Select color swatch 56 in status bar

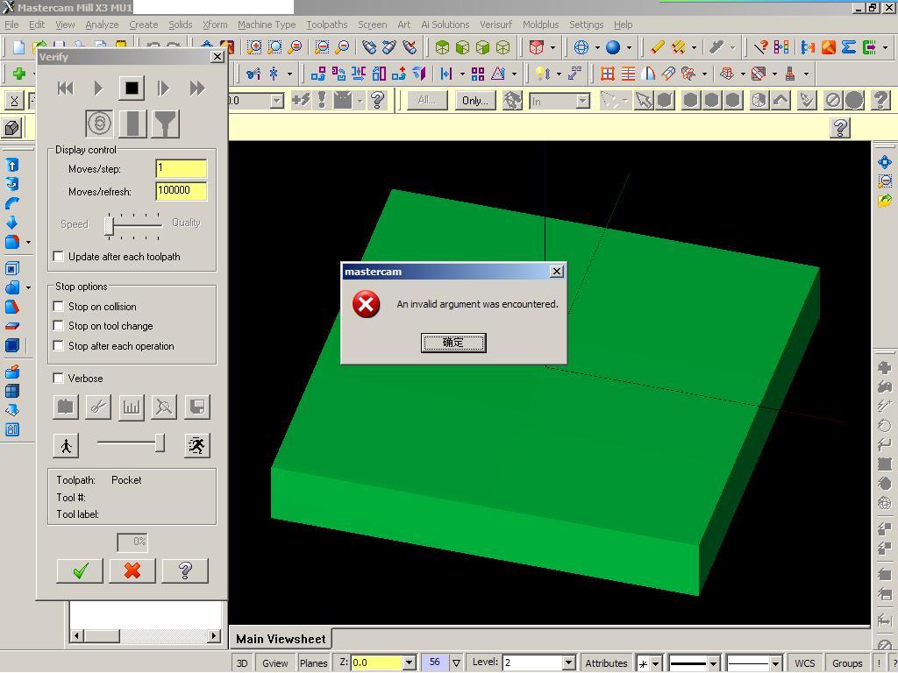(435, 662)
